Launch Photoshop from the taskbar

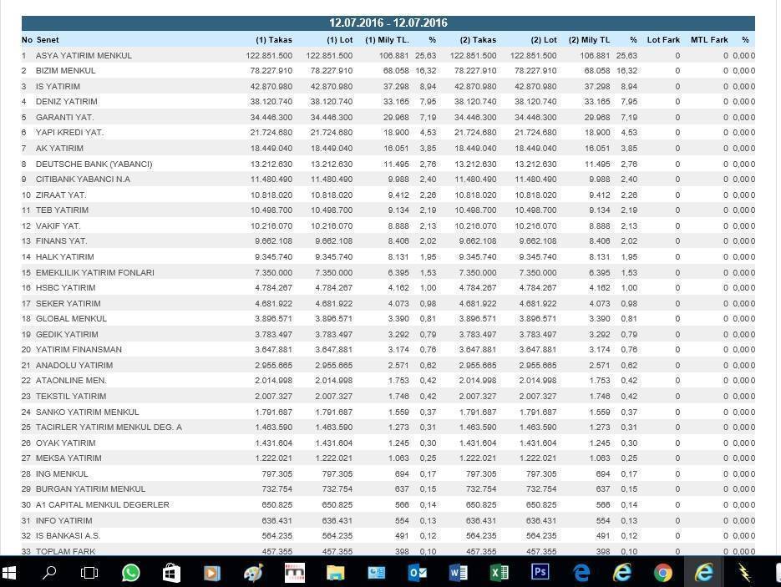pos(540,573)
